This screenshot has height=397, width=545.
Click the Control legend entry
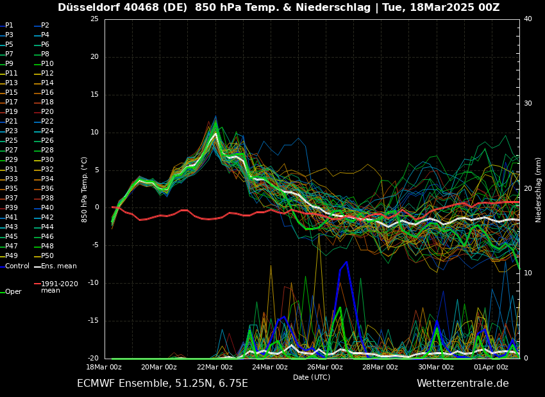coord(17,266)
